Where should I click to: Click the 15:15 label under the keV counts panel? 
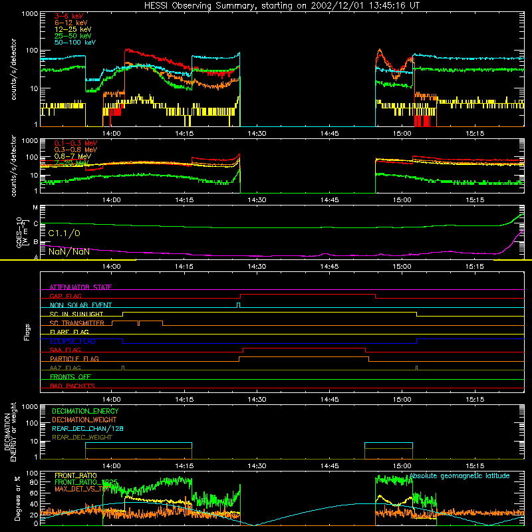click(x=475, y=134)
